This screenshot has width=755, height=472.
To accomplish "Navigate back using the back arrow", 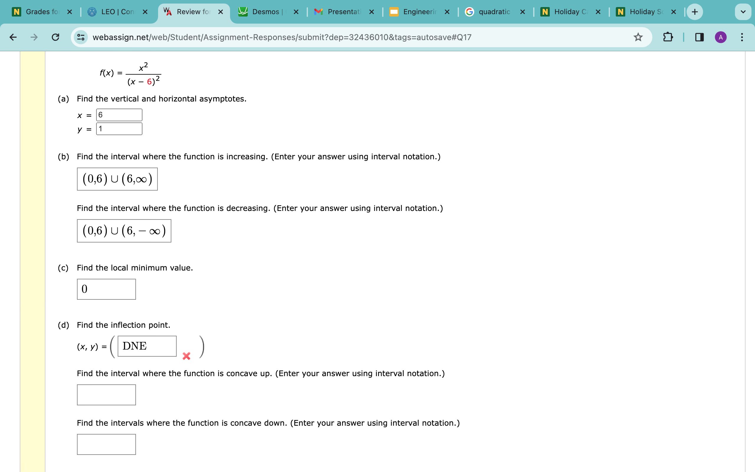I will pos(12,37).
